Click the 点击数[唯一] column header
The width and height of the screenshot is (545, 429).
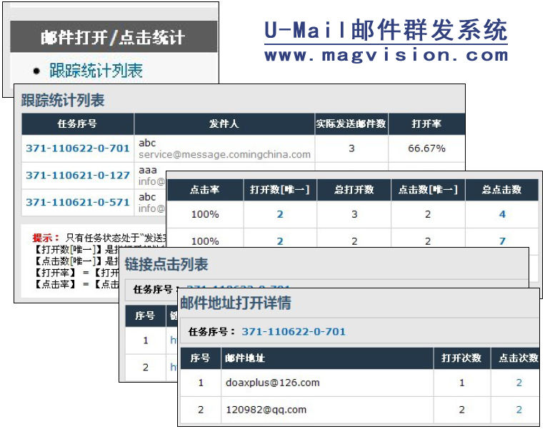tap(428, 190)
